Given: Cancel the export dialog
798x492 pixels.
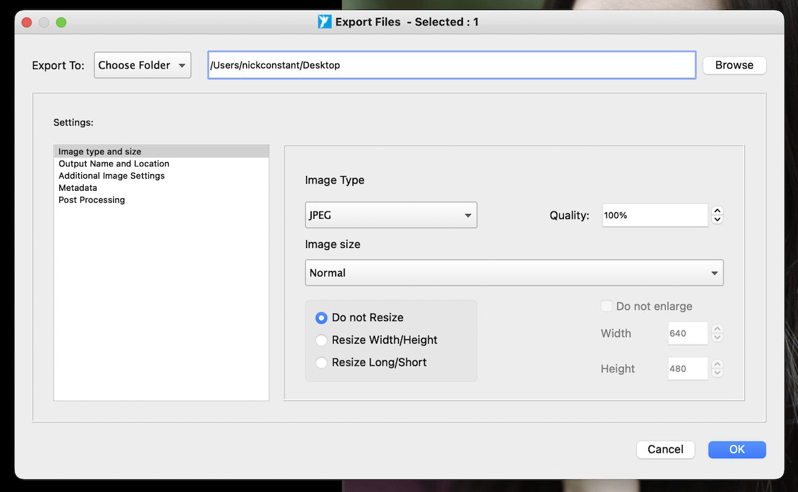Looking at the screenshot, I should [665, 449].
